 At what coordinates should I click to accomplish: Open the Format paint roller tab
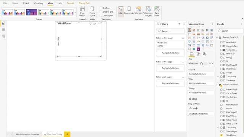coord(198,54)
